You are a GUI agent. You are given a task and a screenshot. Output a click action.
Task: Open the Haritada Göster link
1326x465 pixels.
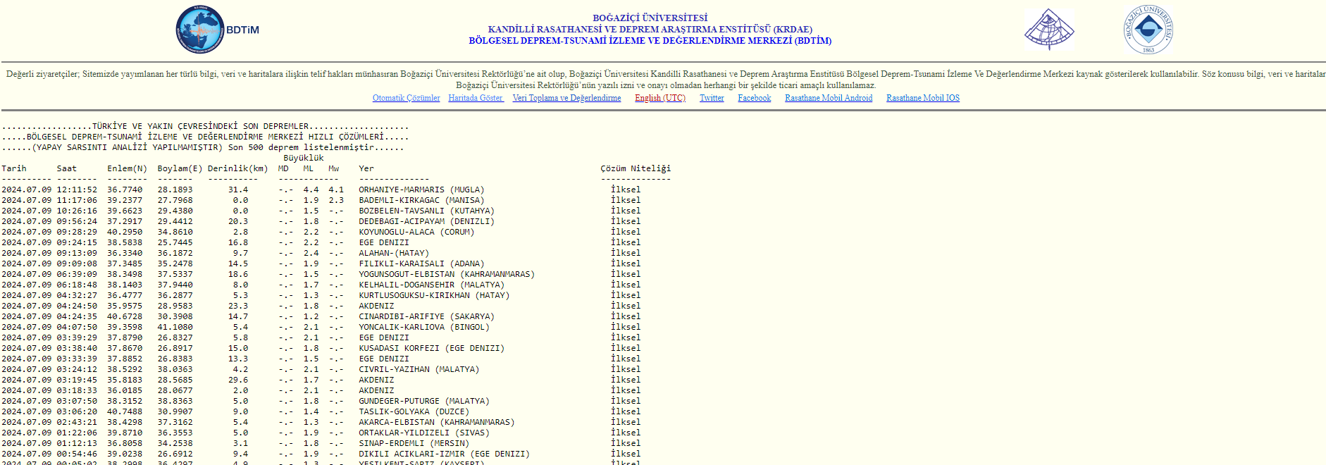(476, 98)
